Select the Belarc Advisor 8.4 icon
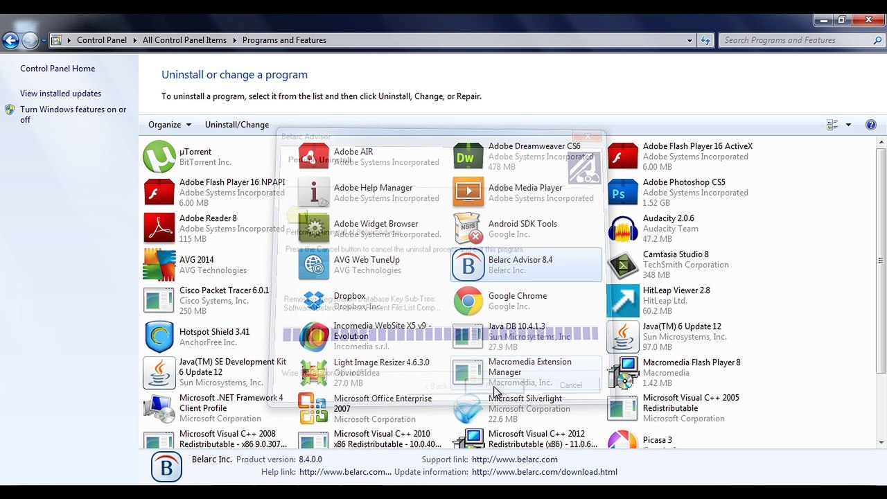The image size is (887, 499). tap(468, 265)
